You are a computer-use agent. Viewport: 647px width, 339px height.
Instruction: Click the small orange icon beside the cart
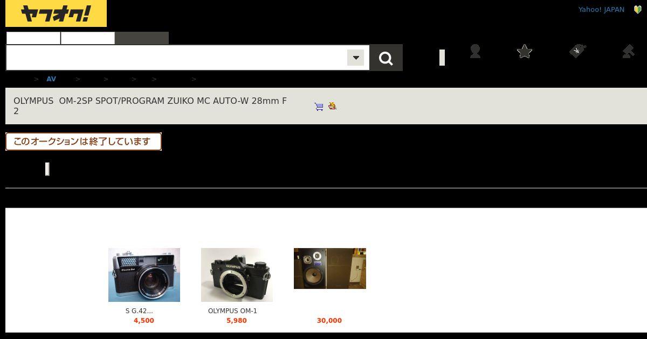332,106
